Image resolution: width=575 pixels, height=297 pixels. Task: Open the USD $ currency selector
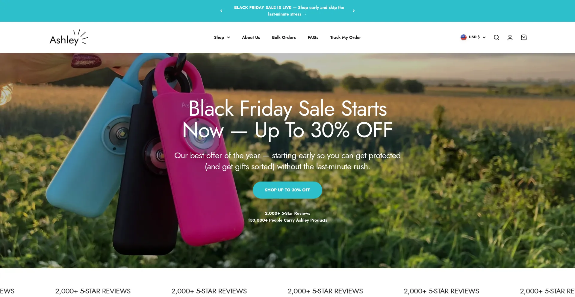(473, 37)
